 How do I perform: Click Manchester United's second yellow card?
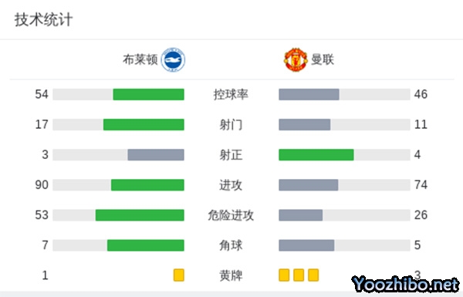coord(299,275)
